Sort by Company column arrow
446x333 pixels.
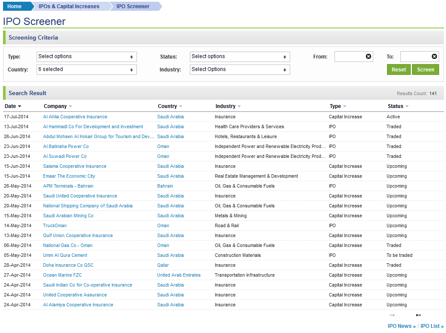coord(70,106)
